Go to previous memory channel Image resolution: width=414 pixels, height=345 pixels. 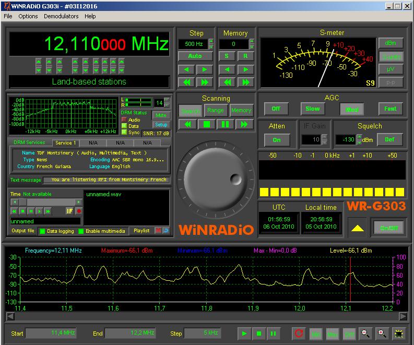pyautogui.click(x=227, y=69)
